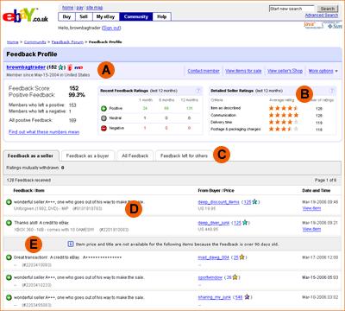This screenshot has height=311, width=345.
Task: Click the 'site map' top link
Action: (x=94, y=8)
